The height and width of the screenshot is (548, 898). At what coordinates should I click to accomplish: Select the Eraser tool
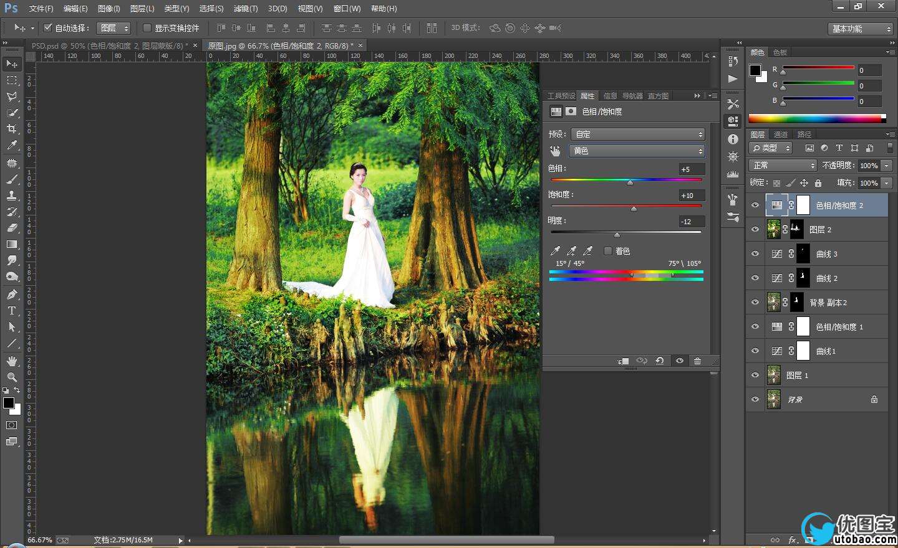coord(12,228)
